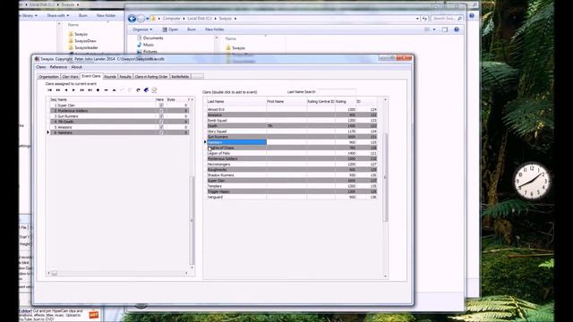Screen dimensions: 573x322
Task: Go to first record in clans navigator
Action: pyautogui.click(x=50, y=89)
